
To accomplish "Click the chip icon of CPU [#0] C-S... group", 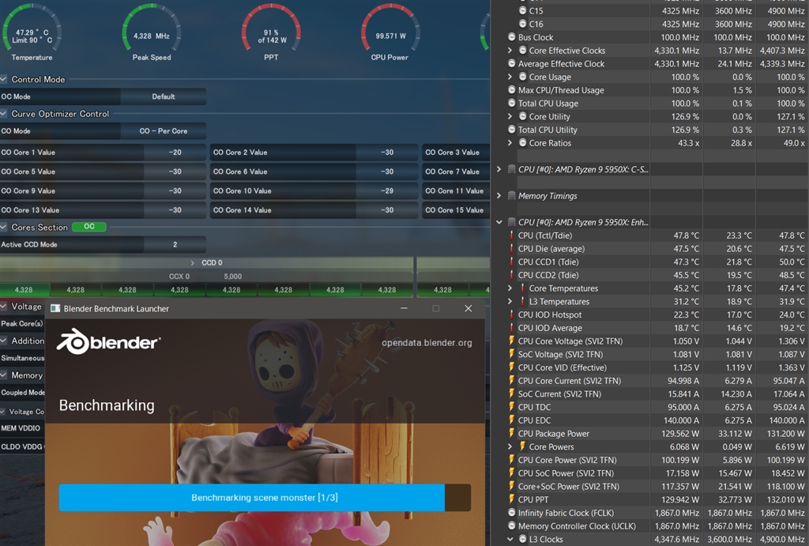I will [511, 169].
